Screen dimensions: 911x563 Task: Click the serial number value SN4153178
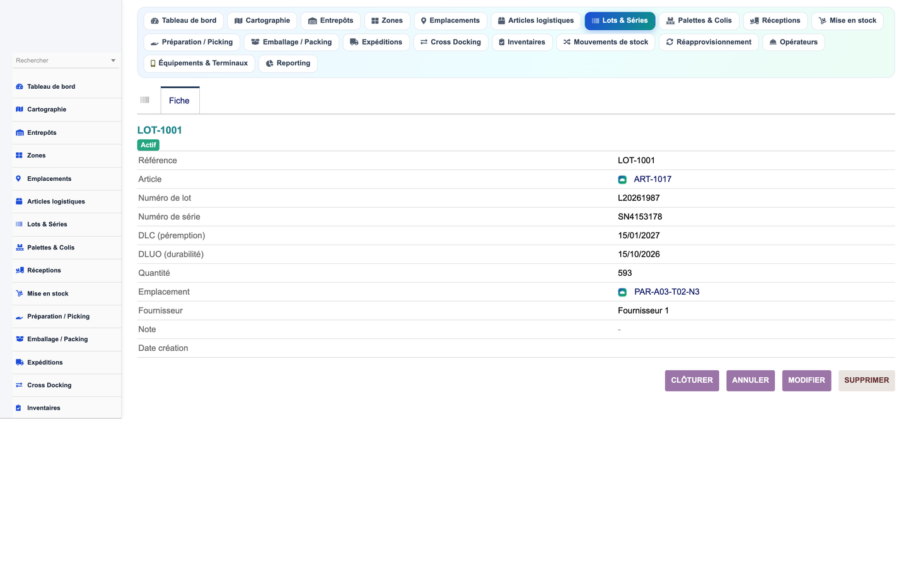pos(640,217)
